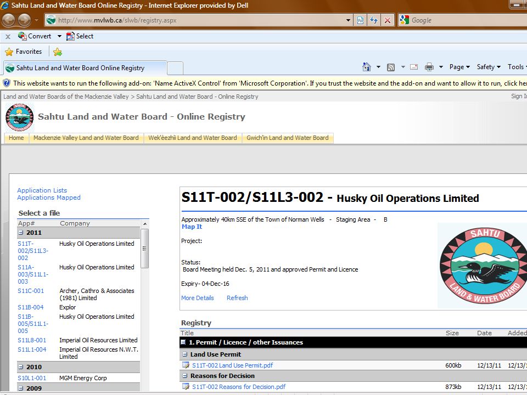Collapse Permit / Licence / other Issuances section
This screenshot has width=527, height=395.
coord(183,342)
